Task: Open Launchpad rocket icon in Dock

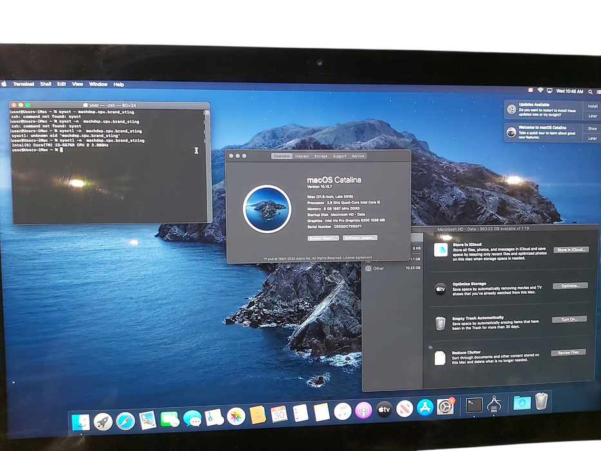Action: [103, 422]
